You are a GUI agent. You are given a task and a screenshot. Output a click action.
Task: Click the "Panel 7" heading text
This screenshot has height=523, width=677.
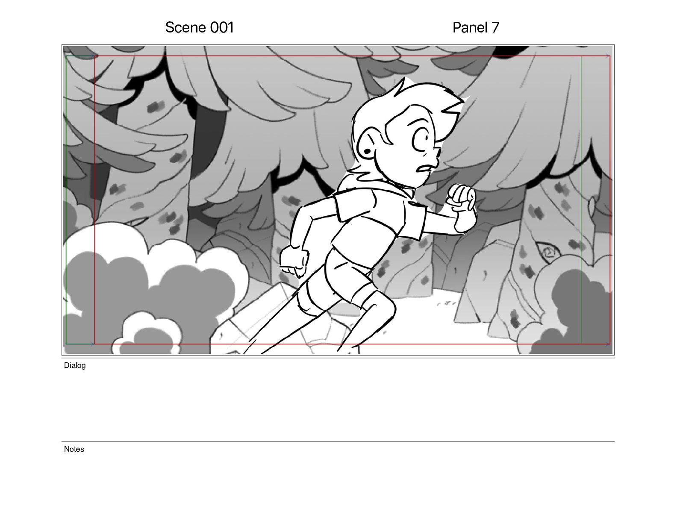coord(476,27)
